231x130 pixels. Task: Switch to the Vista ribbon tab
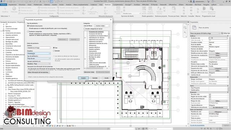[x=101, y=5]
